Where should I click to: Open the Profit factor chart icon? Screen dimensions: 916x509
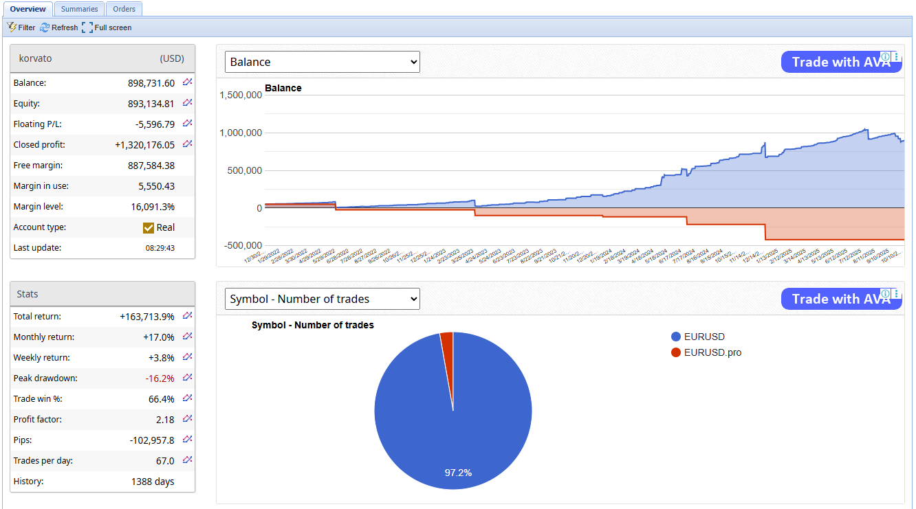pos(187,419)
